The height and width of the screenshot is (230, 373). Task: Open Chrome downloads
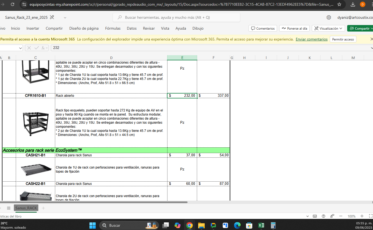pyautogui.click(x=353, y=4)
